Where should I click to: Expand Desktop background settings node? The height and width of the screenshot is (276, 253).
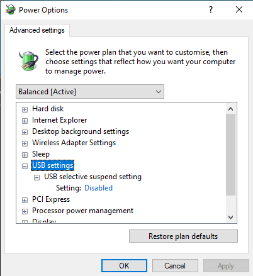tap(25, 132)
